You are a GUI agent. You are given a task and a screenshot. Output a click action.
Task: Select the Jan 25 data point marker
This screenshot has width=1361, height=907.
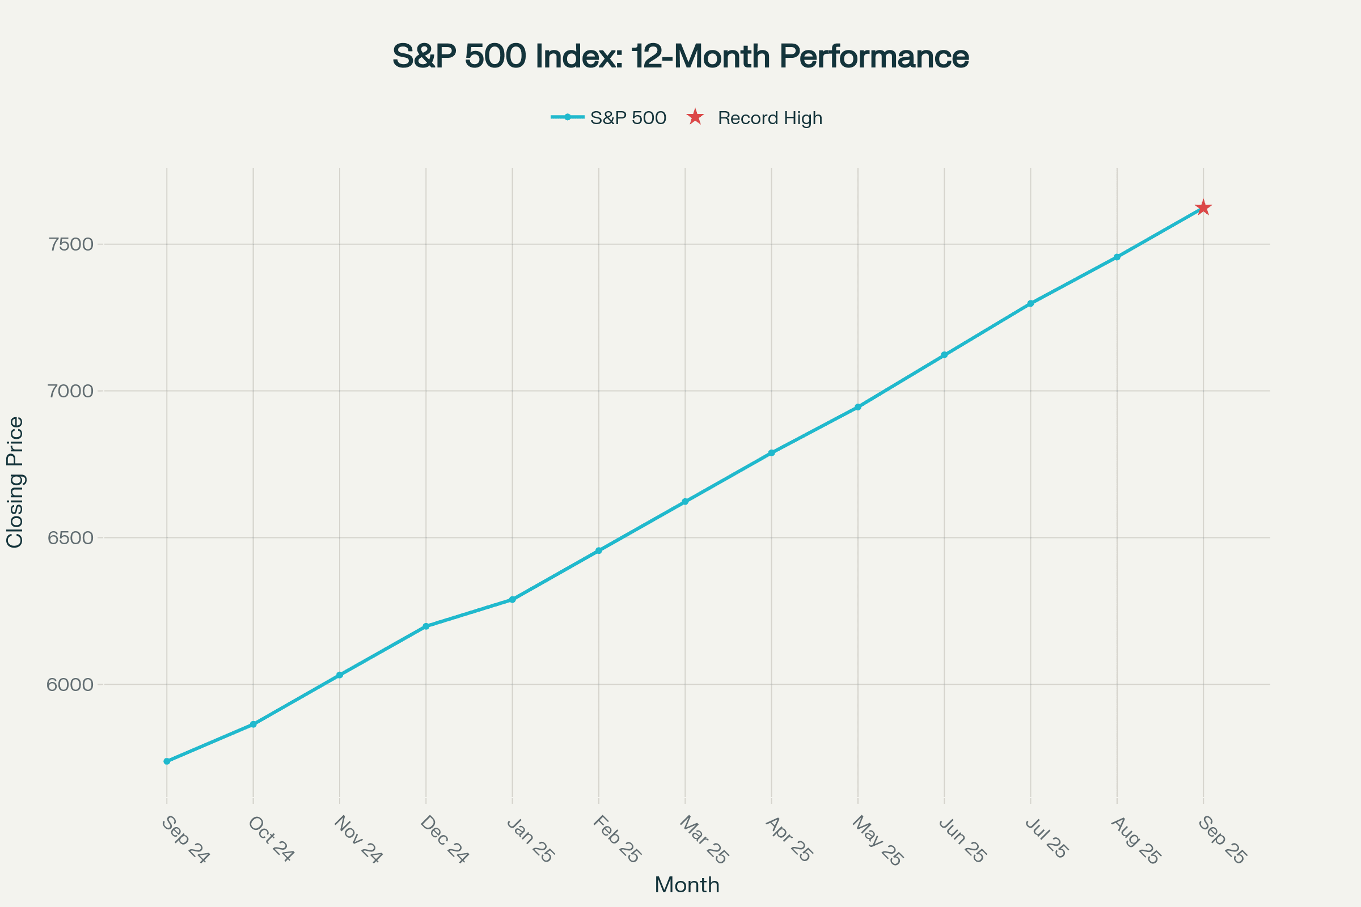coord(512,600)
